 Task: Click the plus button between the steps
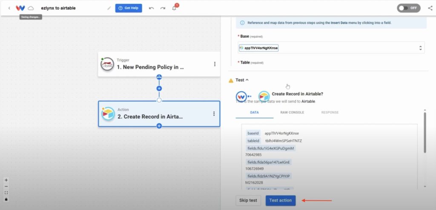[159, 88]
